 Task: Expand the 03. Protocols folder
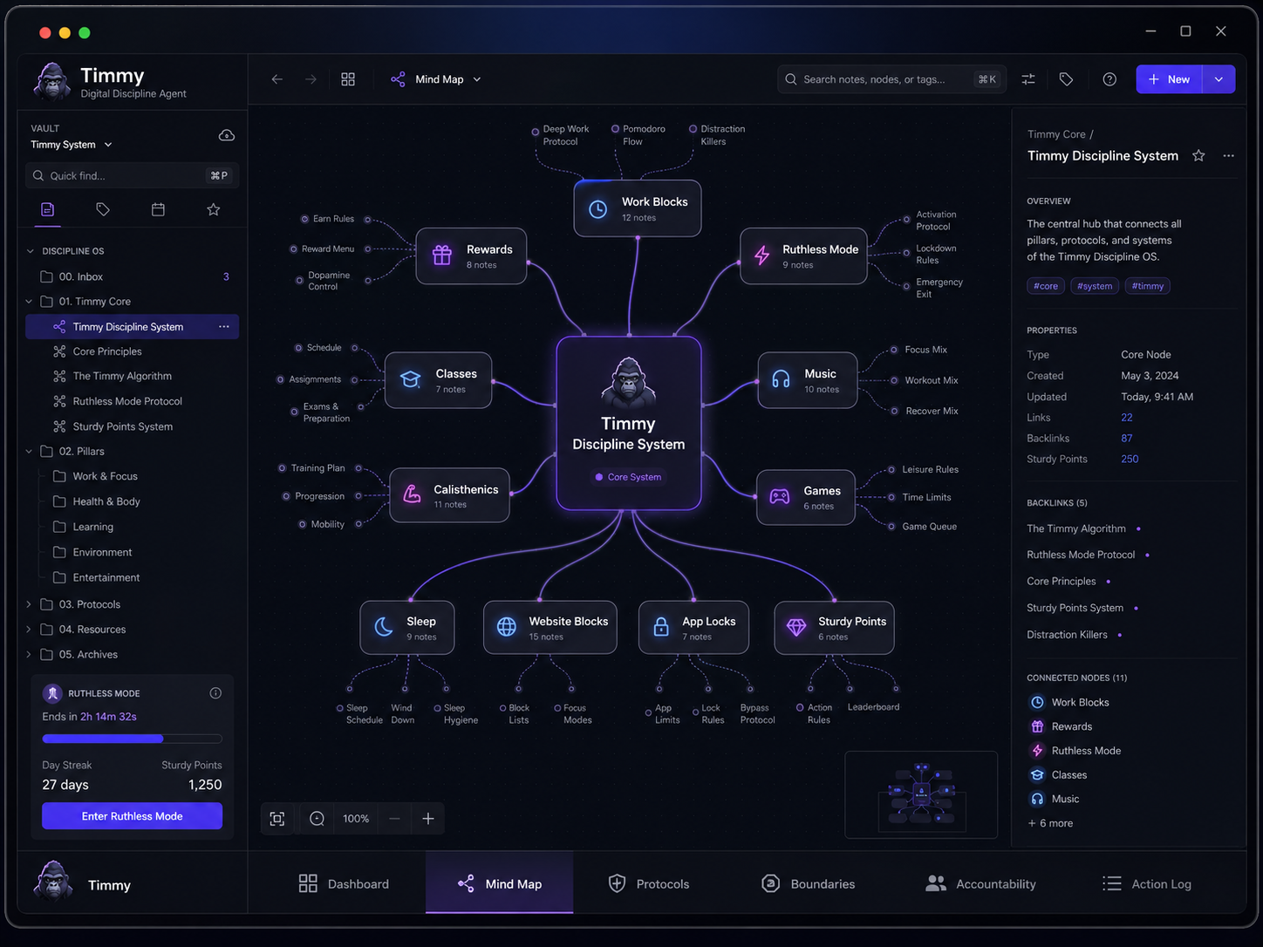click(x=29, y=604)
